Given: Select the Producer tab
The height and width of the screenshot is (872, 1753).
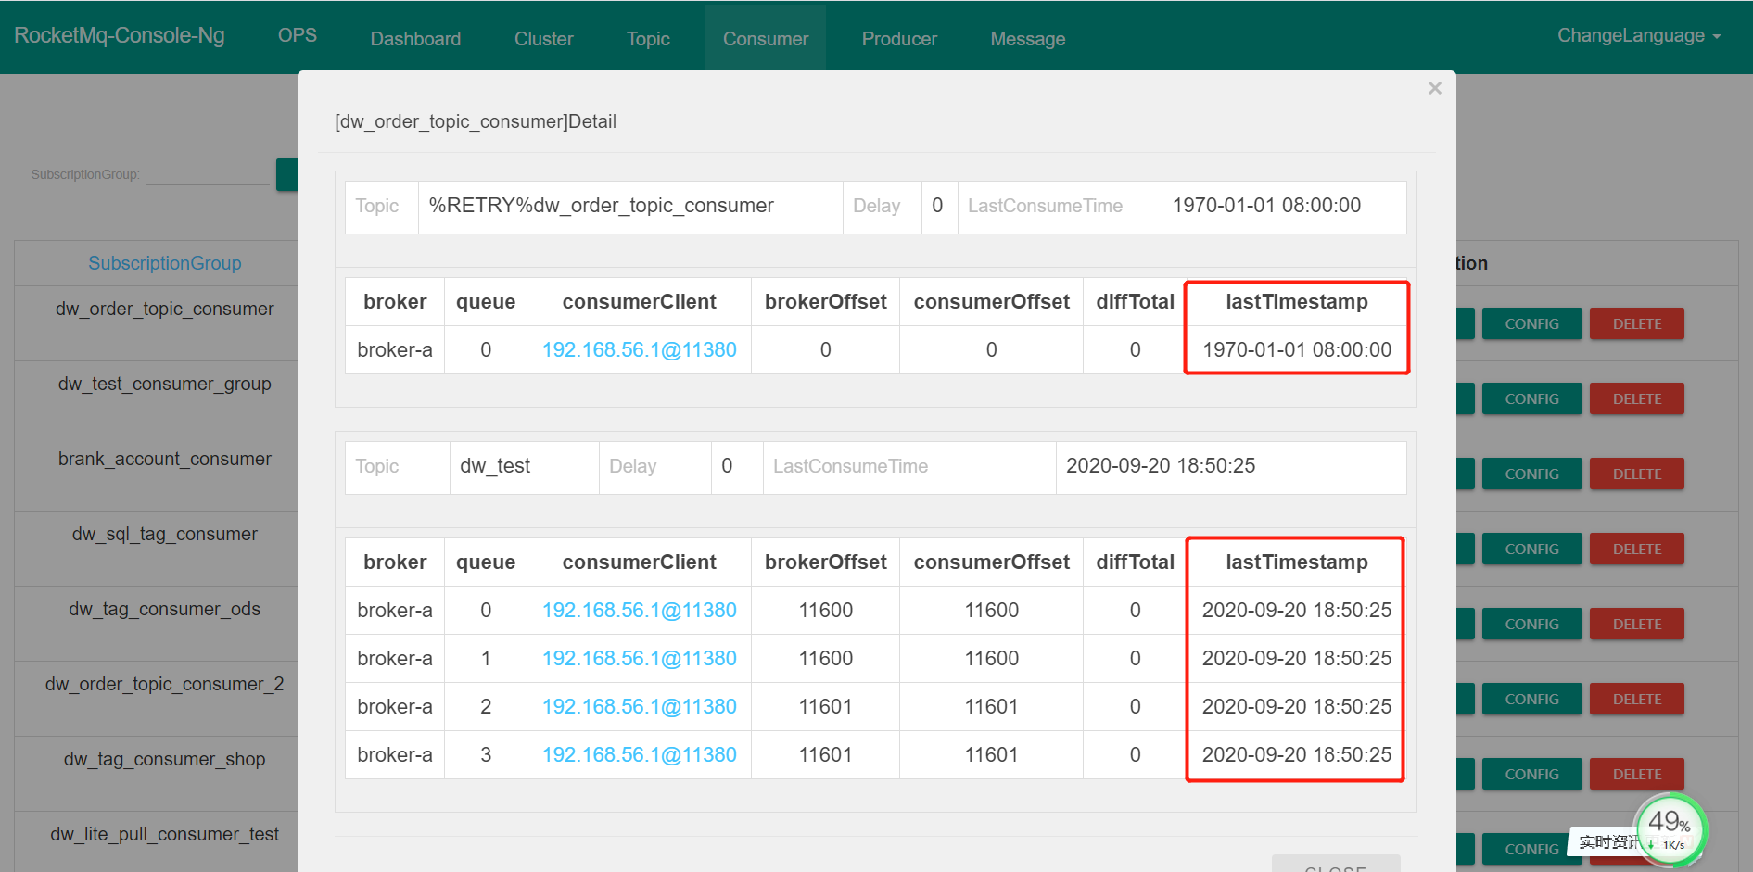Looking at the screenshot, I should pos(898,39).
